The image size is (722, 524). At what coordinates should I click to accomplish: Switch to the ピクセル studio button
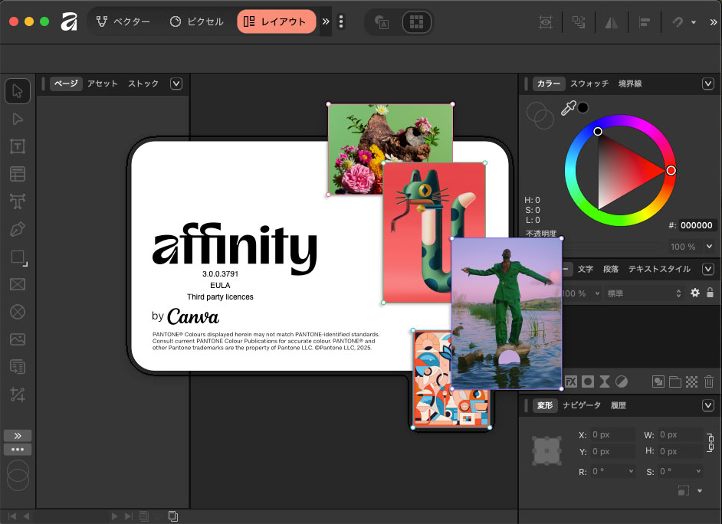[197, 22]
